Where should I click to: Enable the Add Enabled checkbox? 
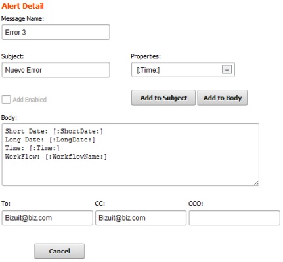[x=6, y=100]
